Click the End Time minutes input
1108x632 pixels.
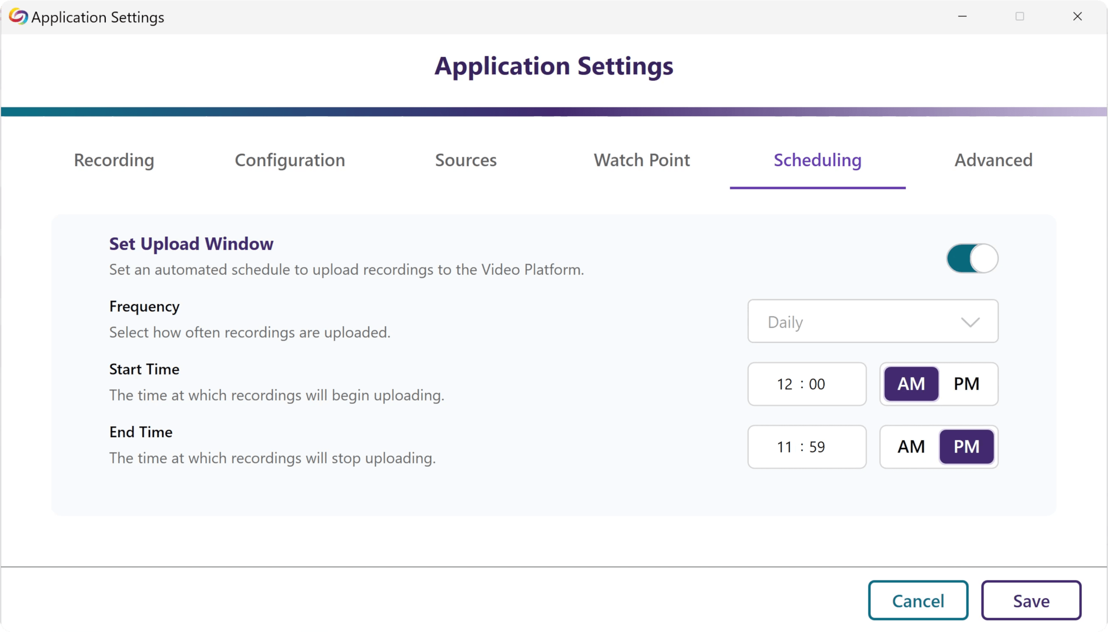(820, 446)
